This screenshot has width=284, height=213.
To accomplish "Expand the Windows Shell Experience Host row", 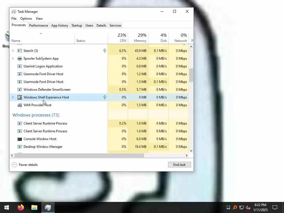I will (13, 97).
